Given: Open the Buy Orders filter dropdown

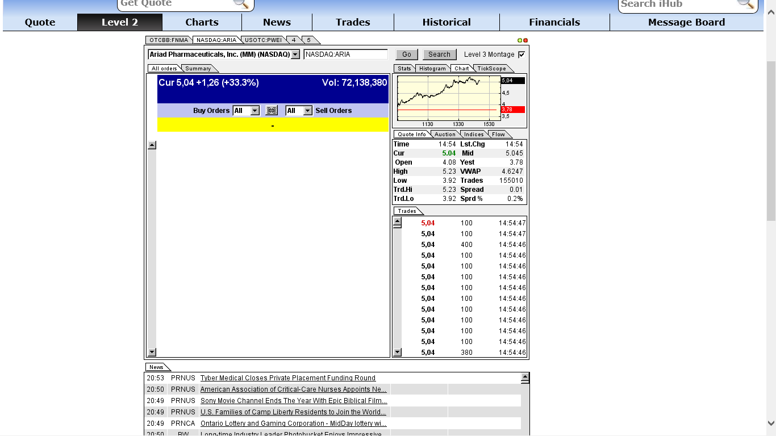Looking at the screenshot, I should (x=253, y=110).
